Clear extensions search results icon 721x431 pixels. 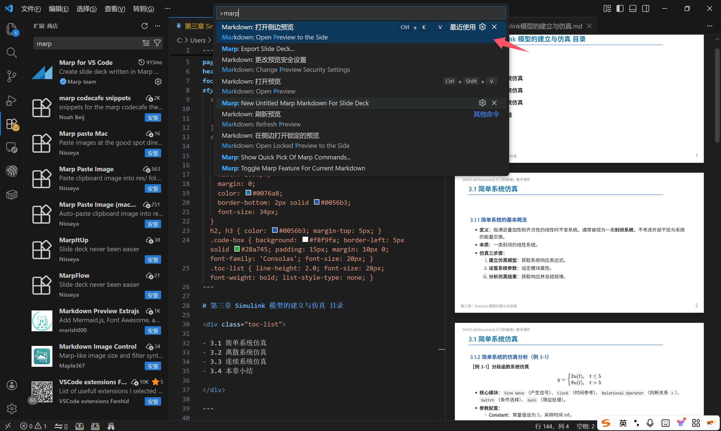[146, 43]
